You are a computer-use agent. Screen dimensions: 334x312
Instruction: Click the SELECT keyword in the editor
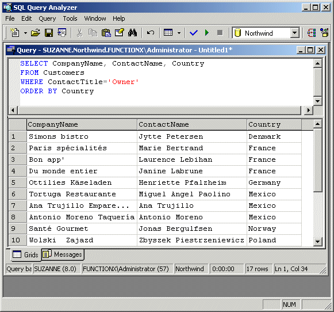pyautogui.click(x=34, y=63)
